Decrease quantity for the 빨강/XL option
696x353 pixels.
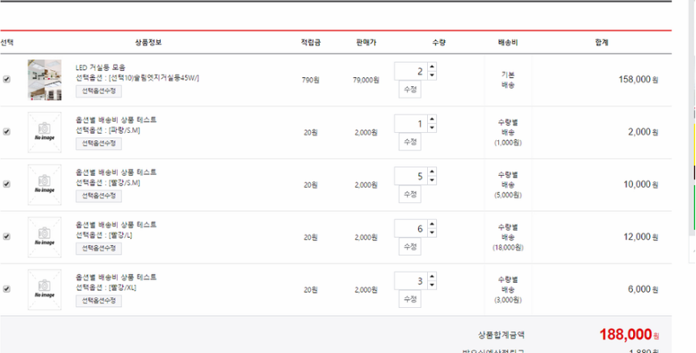pyautogui.click(x=432, y=285)
